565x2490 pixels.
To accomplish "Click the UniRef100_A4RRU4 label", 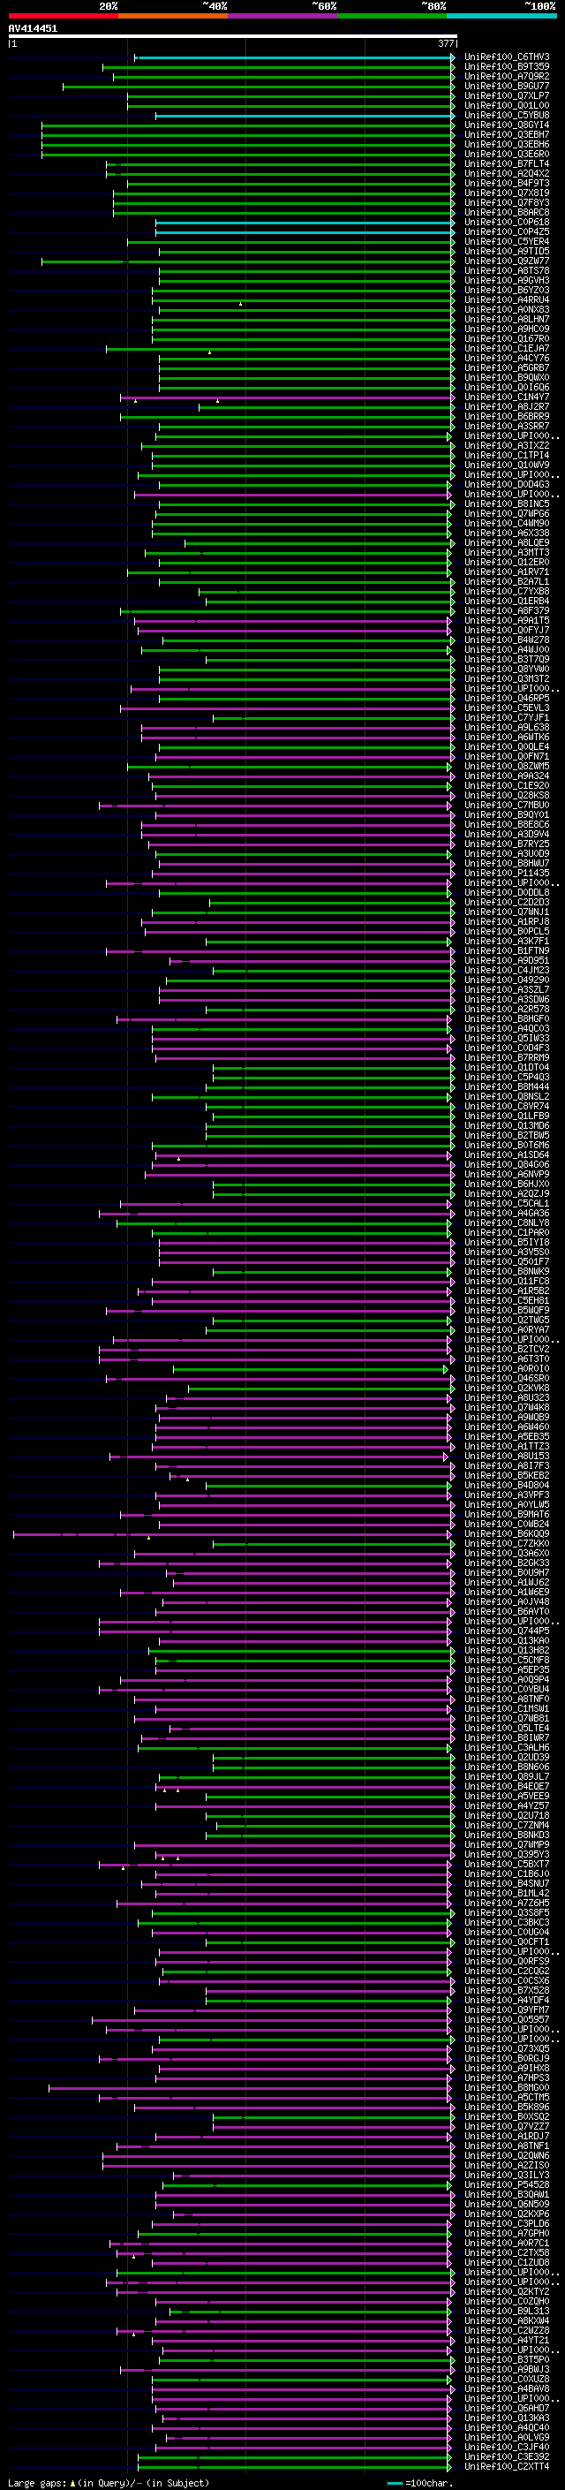I will point(507,299).
